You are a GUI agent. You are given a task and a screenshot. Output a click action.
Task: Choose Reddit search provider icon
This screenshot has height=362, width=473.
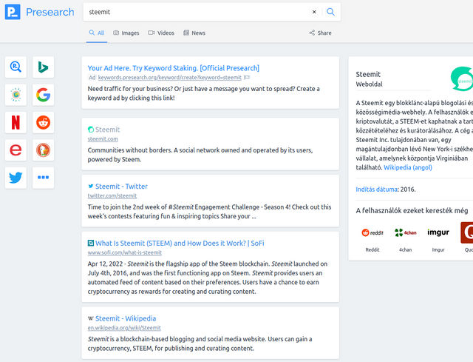(x=43, y=122)
